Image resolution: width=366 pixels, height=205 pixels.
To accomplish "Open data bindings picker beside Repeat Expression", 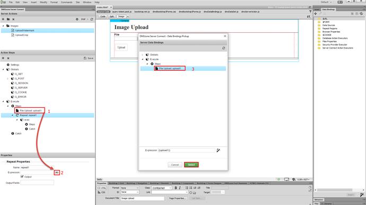I will point(57,172).
